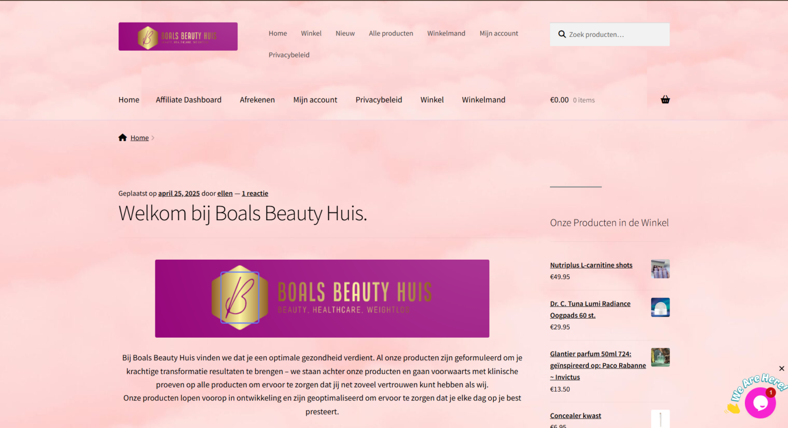Screen dimensions: 788x428
Task: Open 'Alle producten' in top menu
Action: [x=390, y=33]
